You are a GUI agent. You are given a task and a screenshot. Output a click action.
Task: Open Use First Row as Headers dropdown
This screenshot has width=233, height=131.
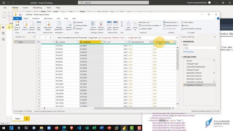click(x=150, y=25)
